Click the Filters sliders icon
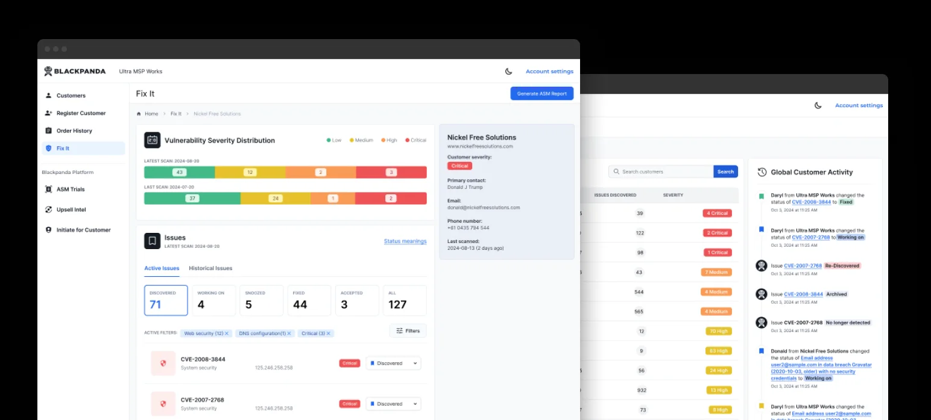The image size is (931, 420). [399, 330]
